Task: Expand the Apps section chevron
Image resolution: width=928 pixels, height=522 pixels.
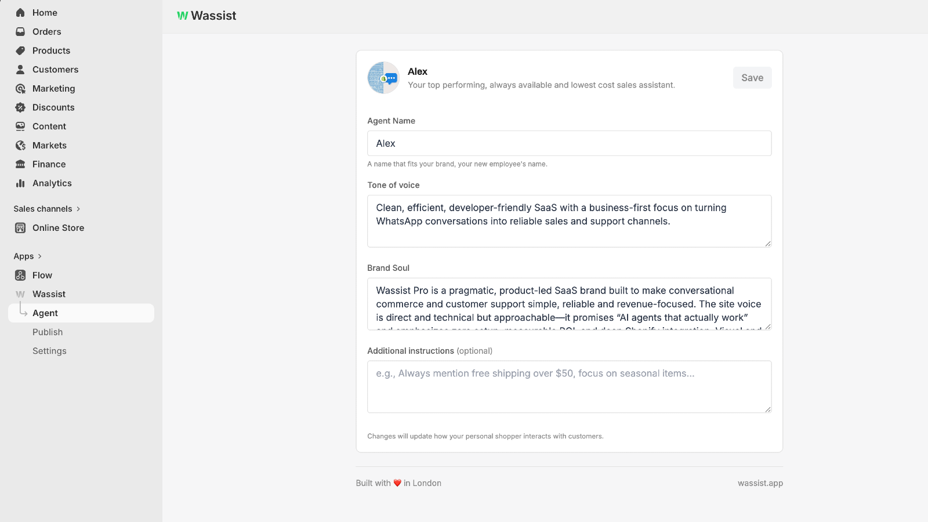Action: pos(39,256)
